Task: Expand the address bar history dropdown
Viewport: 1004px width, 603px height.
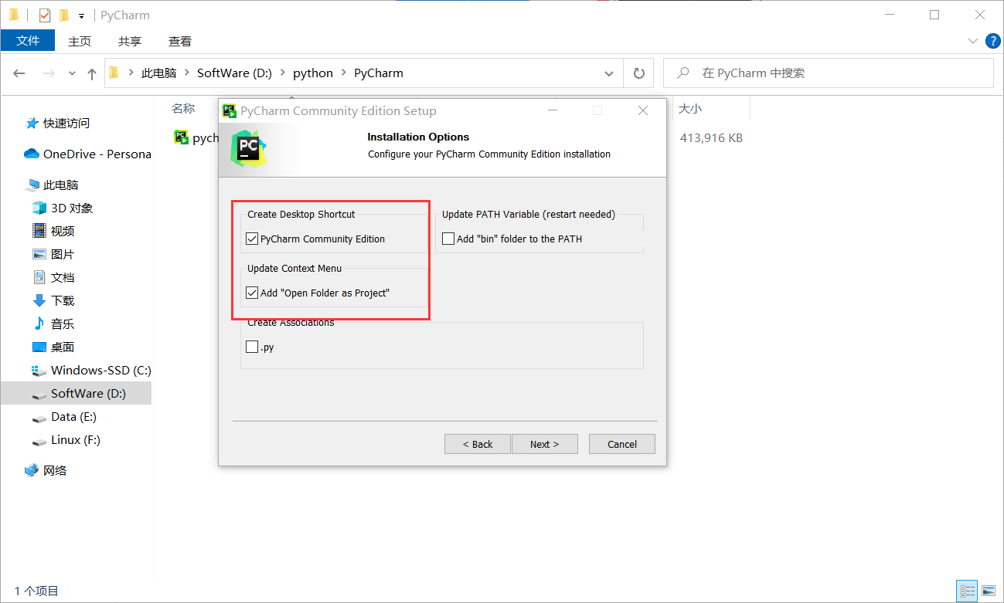Action: click(609, 73)
